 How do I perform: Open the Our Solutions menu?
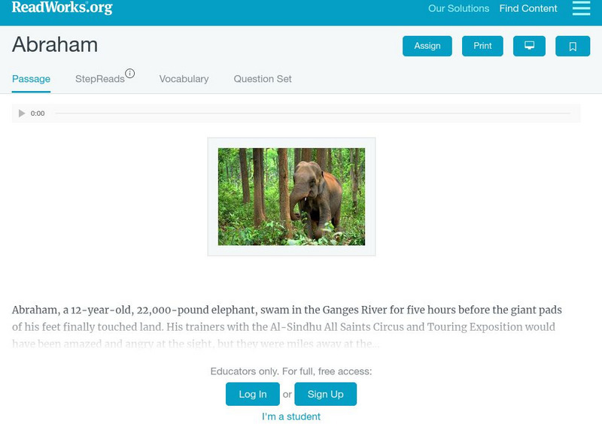458,9
